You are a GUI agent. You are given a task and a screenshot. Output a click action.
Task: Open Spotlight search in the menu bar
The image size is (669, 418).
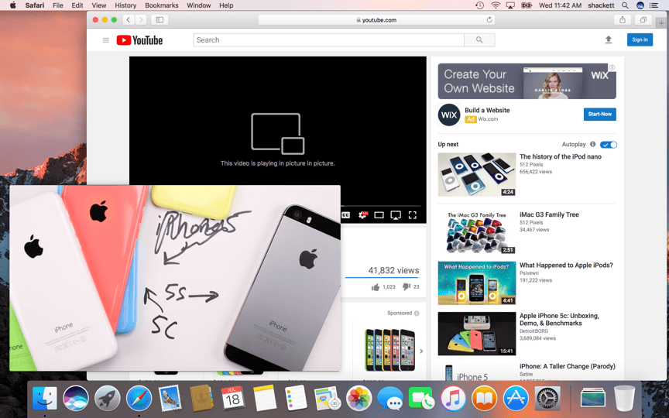click(x=625, y=5)
